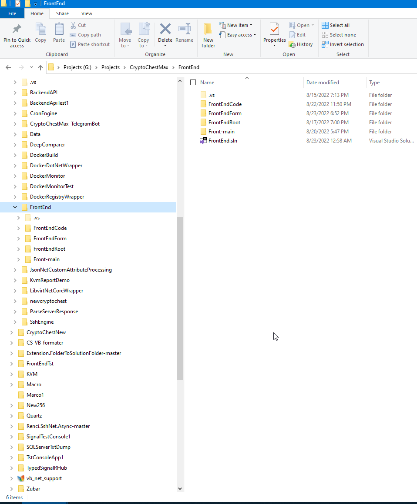Screen dimensions: 417x504
Task: Navigate to Projects (G:) breadcrumb
Action: (77, 67)
